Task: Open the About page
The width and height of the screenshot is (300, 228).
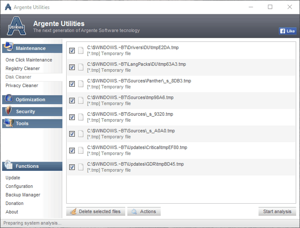Action: coord(12,212)
